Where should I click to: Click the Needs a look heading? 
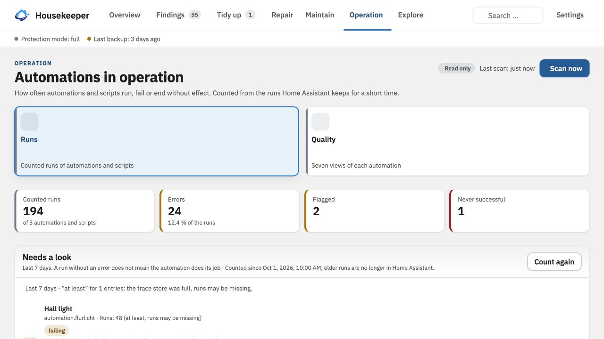pyautogui.click(x=47, y=257)
